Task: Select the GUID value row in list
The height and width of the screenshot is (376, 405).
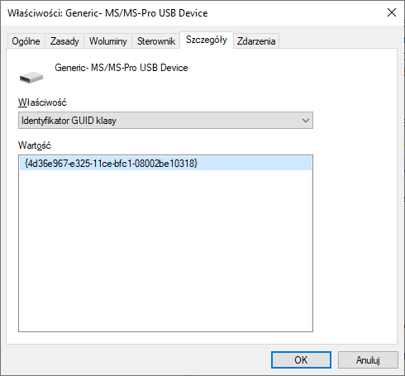Action: pyautogui.click(x=165, y=164)
